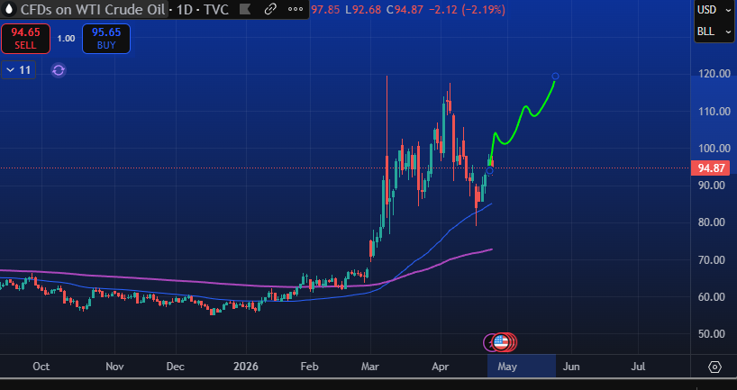Click the CFDs on WTI Crude Oil title
Viewport: 737px width, 390px height.
[x=93, y=10]
